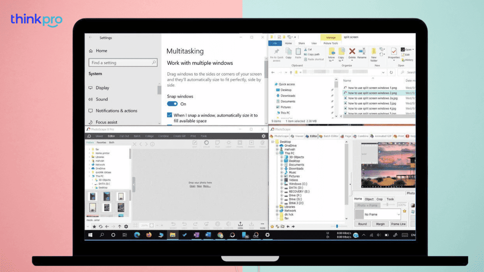
Task: Refresh the File Explorer folder view
Action: pos(391,73)
